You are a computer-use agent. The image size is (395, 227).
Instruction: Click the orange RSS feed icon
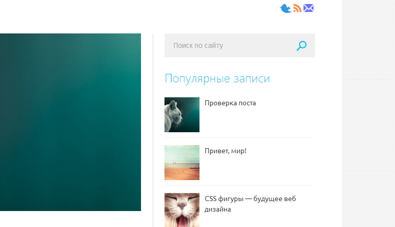point(297,8)
